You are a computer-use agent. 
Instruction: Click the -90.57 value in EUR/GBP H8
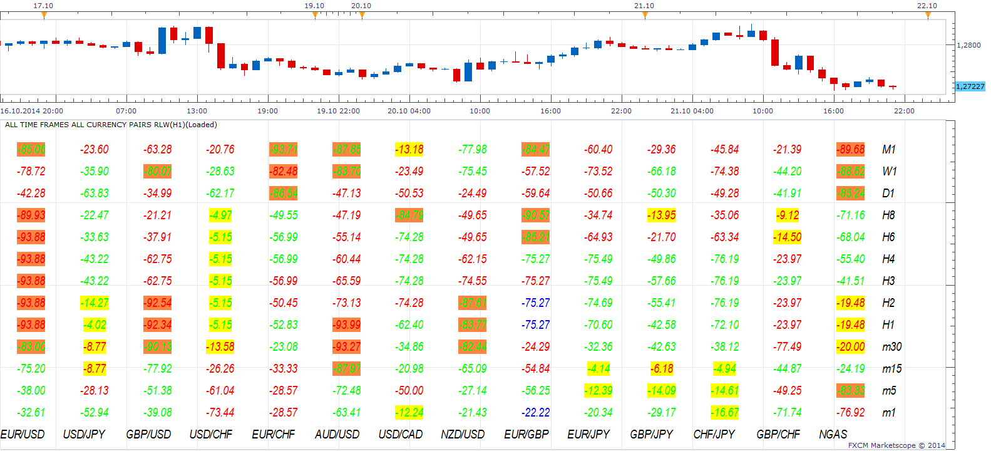[536, 215]
